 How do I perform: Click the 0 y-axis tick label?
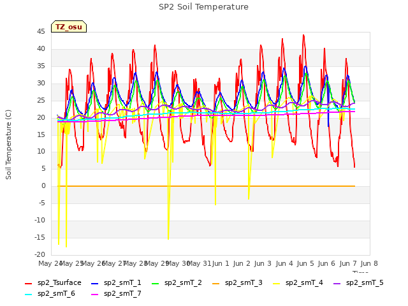click(x=43, y=186)
